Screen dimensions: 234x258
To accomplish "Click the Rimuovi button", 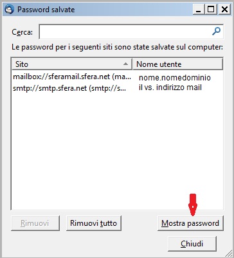I will point(35,223).
